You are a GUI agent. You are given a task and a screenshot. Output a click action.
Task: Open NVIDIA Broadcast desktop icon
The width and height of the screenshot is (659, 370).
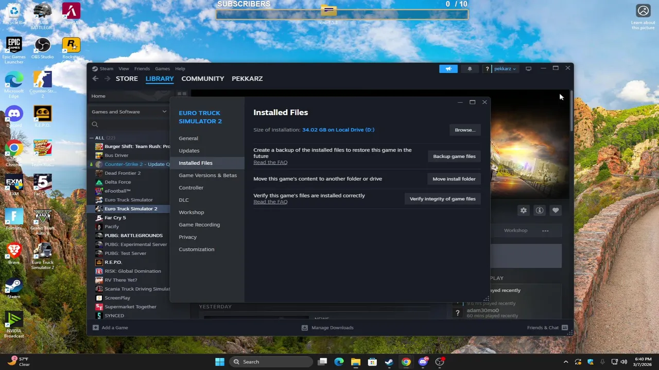14,325
